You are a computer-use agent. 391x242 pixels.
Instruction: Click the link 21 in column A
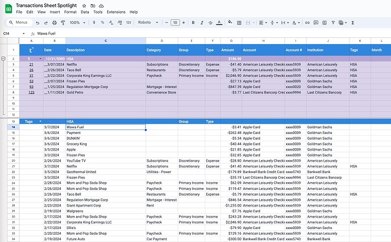(31, 64)
